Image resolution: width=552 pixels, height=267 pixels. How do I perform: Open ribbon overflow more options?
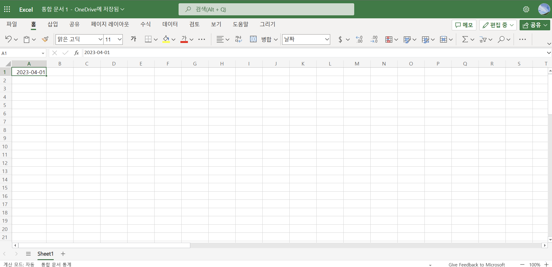[523, 39]
